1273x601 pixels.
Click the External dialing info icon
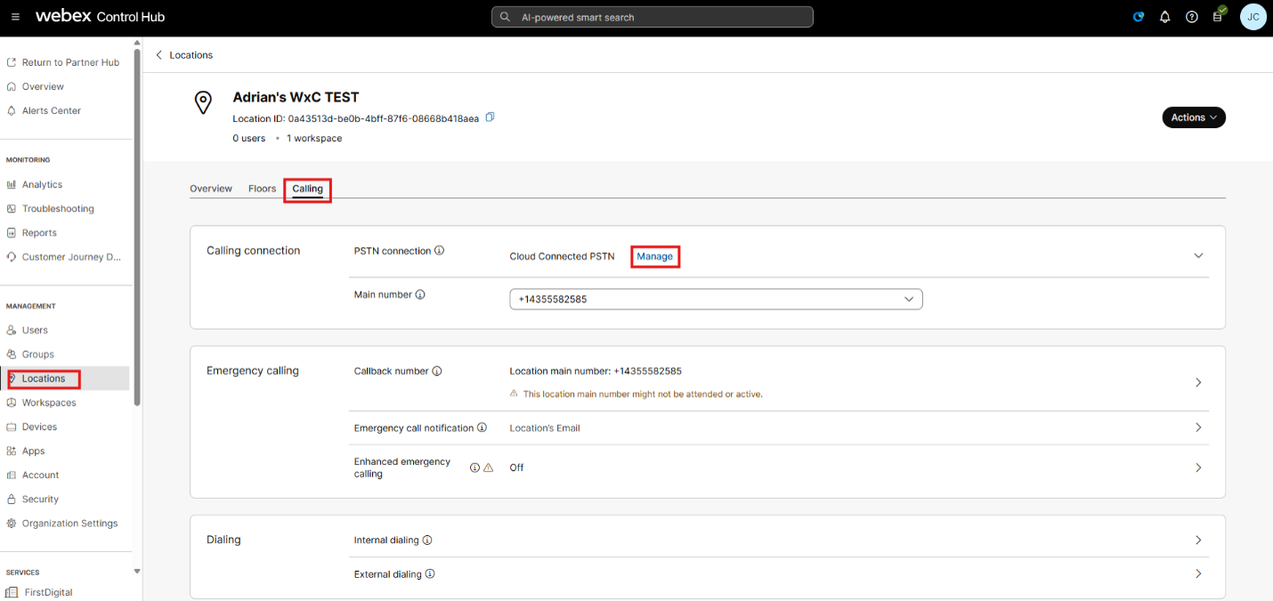pos(430,573)
